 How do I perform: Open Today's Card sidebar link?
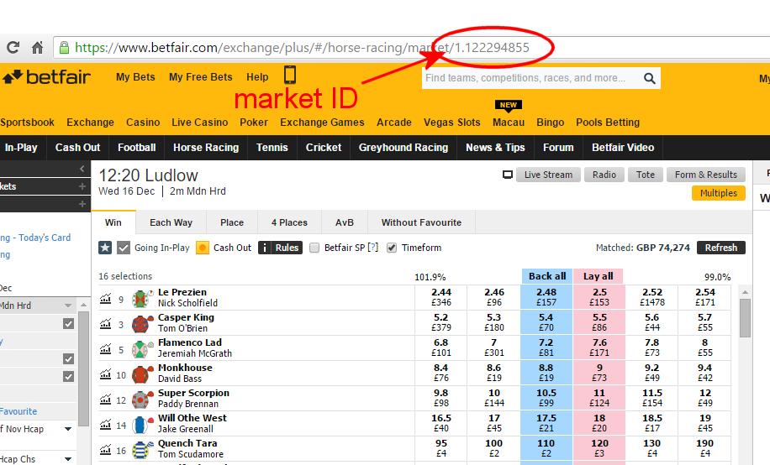pos(35,238)
